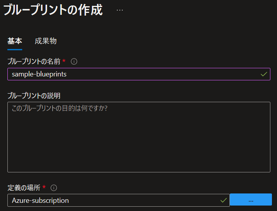
Task: Click green checkmark in sample-blueprints field
Action: coord(264,74)
